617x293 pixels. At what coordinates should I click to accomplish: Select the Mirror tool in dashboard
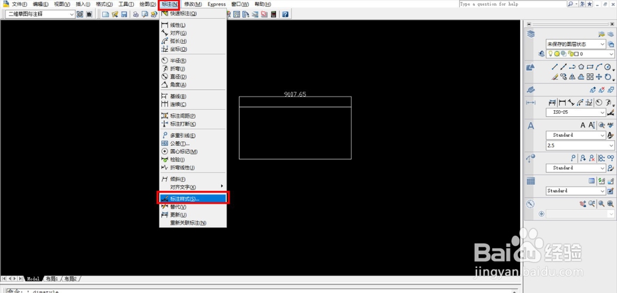pyautogui.click(x=573, y=77)
